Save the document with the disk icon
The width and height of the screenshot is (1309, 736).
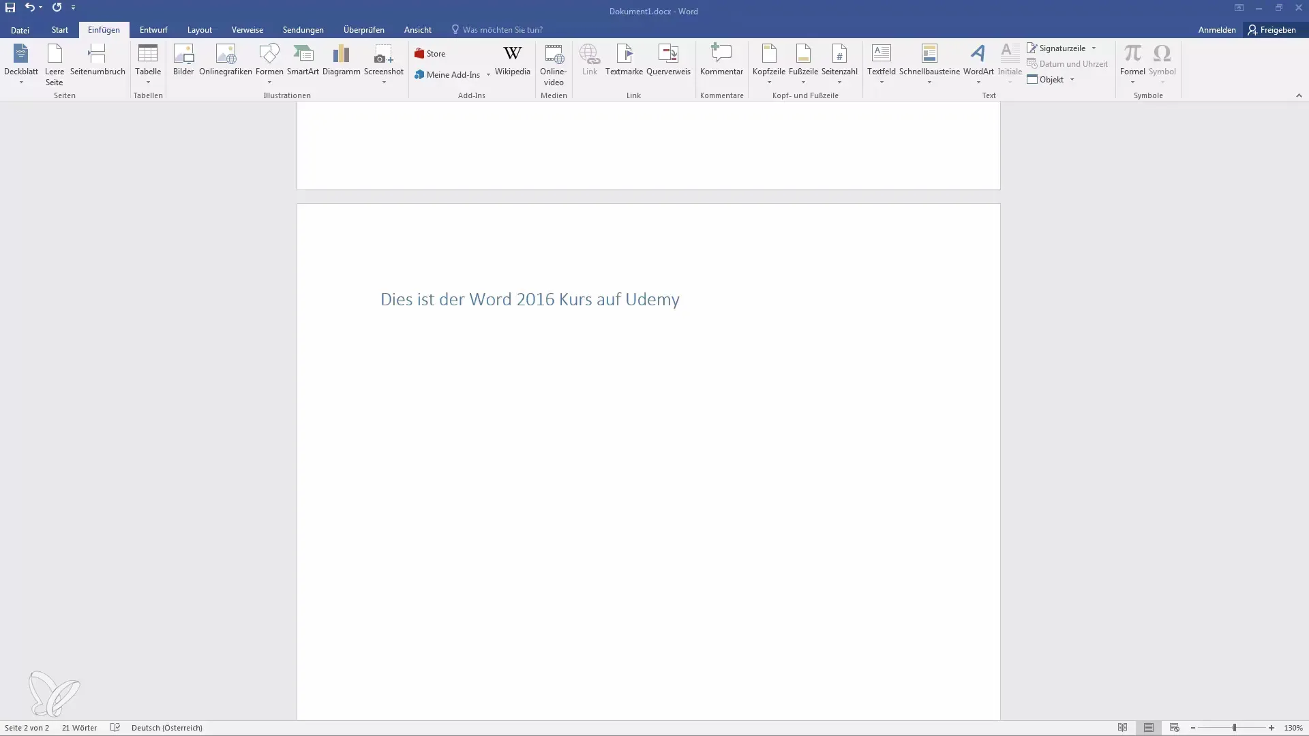pyautogui.click(x=10, y=7)
